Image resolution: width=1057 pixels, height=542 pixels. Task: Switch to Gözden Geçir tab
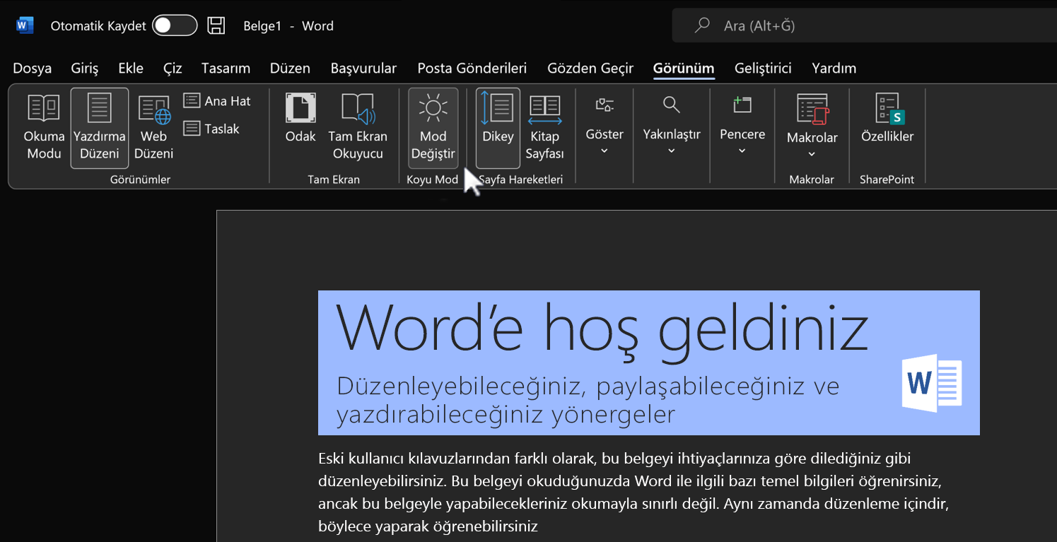[x=590, y=69]
